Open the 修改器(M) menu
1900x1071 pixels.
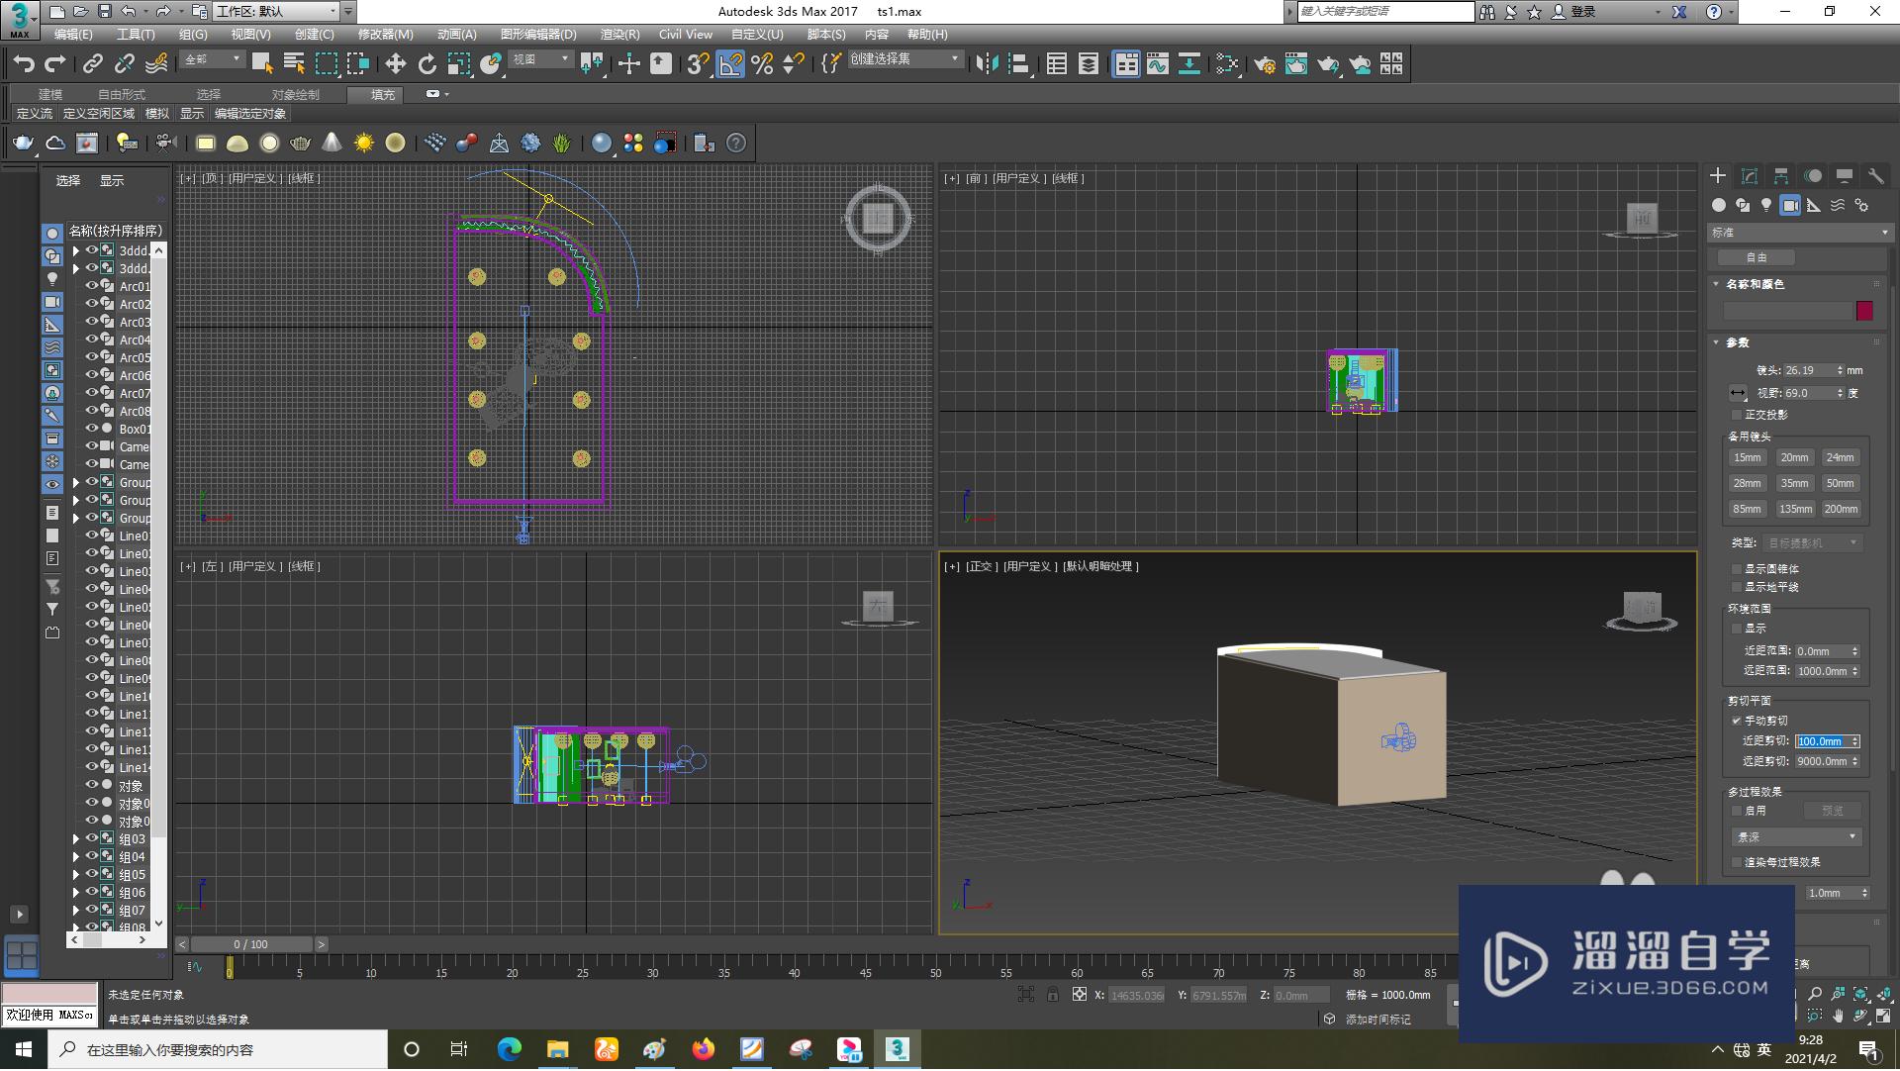point(386,34)
